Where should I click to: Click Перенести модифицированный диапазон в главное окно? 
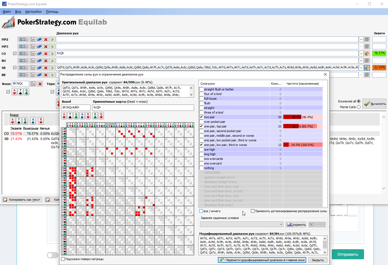click(x=262, y=260)
